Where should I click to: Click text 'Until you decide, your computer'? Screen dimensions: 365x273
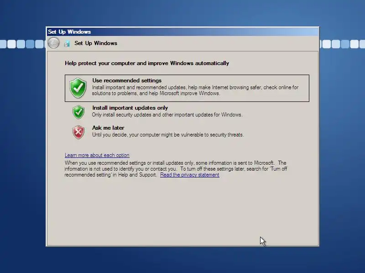click(x=168, y=135)
